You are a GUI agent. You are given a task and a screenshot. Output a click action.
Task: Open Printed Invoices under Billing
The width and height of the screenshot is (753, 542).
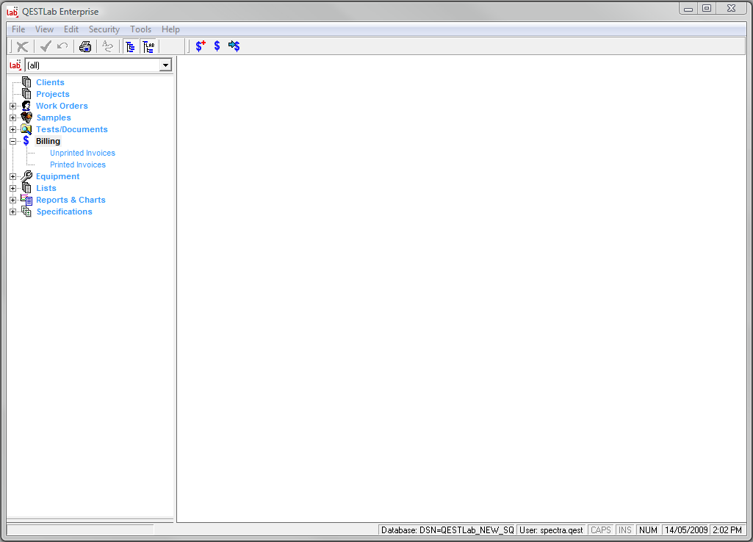click(78, 165)
